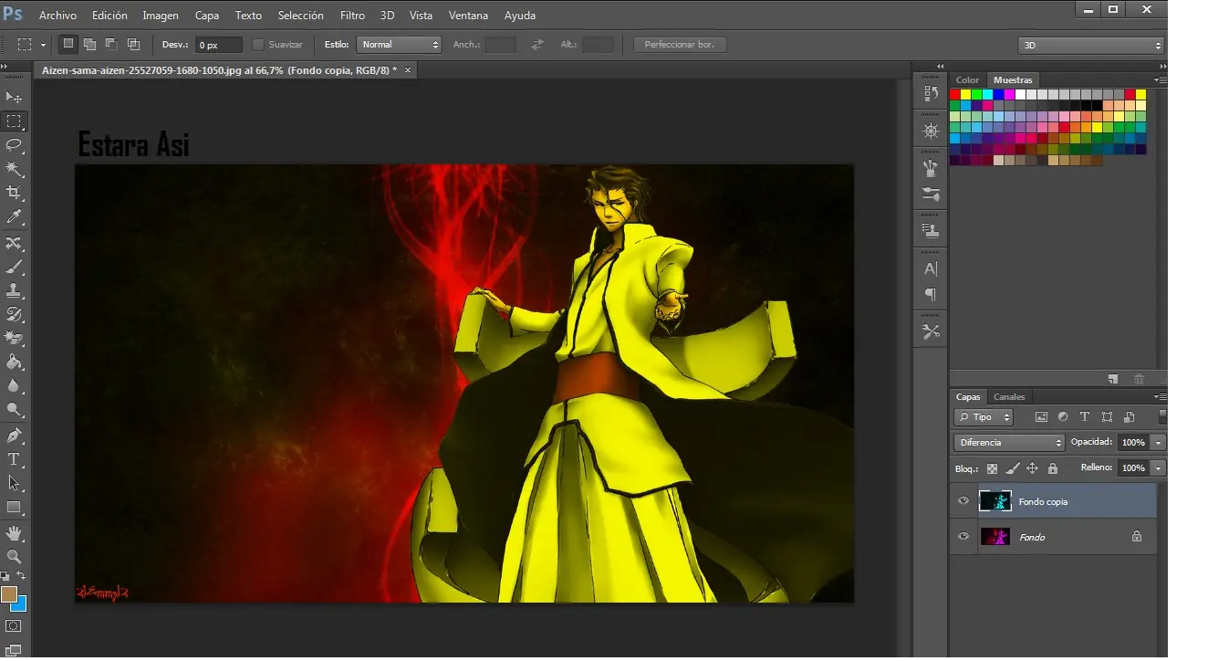Viewport: 1208px width, 661px height.
Task: Open the Brush presets panel icon
Action: click(x=931, y=168)
